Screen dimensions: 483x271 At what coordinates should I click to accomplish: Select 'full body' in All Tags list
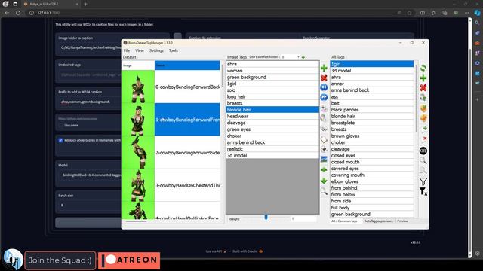371,208
